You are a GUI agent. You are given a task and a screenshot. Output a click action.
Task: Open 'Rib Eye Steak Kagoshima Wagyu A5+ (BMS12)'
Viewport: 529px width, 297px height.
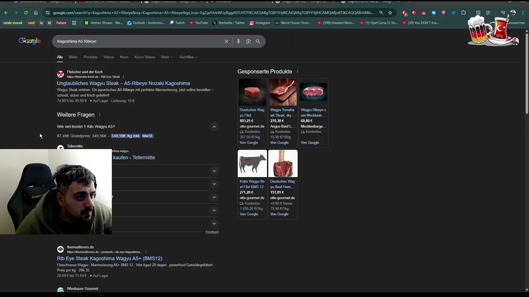(x=110, y=259)
